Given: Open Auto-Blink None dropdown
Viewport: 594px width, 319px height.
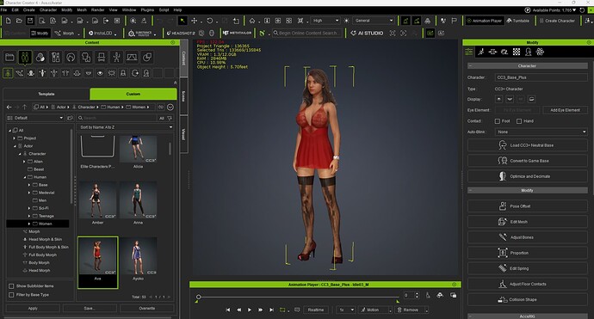Looking at the screenshot, I should tap(541, 132).
